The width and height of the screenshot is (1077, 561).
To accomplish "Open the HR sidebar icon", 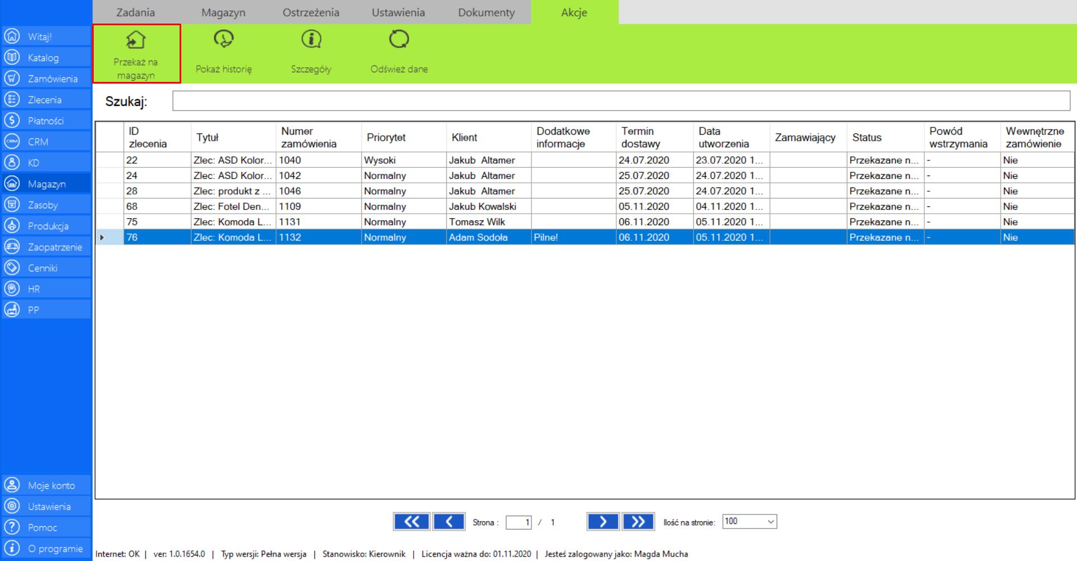I will [x=12, y=289].
